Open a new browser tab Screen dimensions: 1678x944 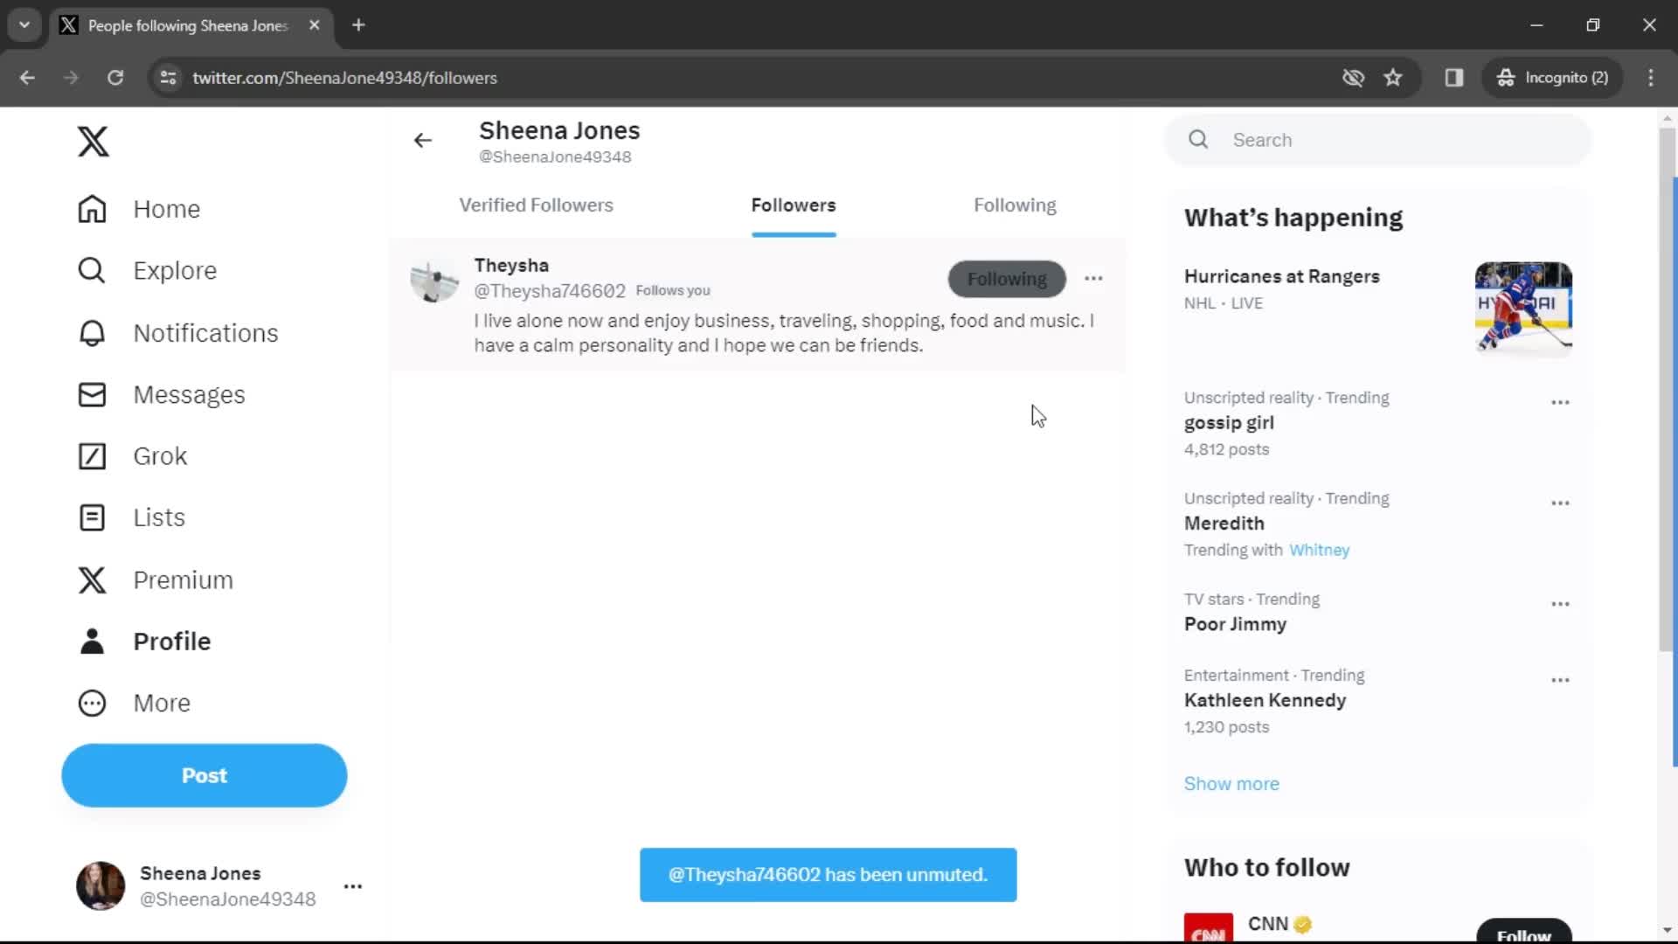coord(358,25)
